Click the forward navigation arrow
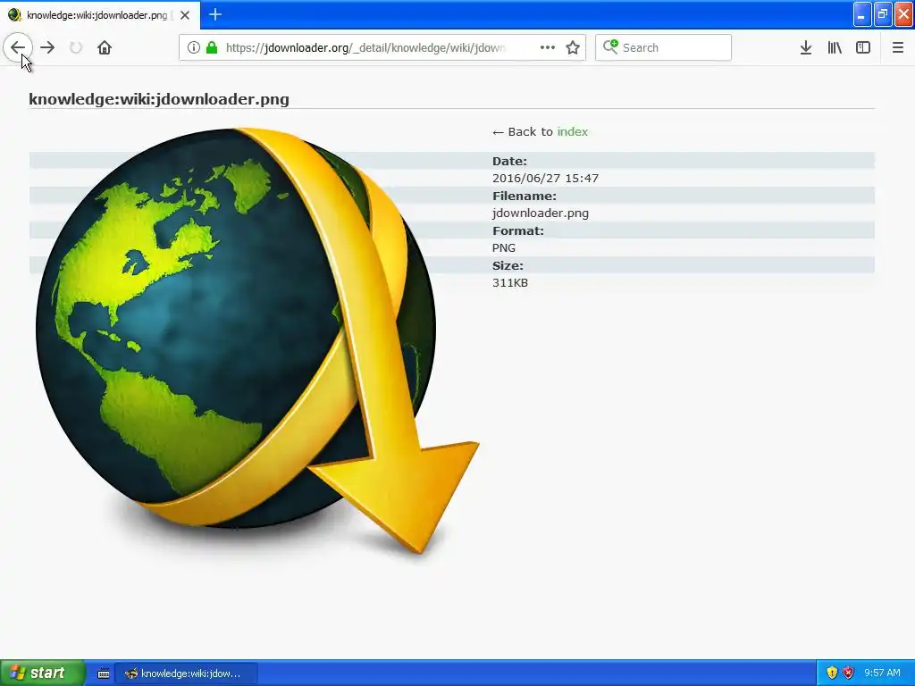 [47, 48]
